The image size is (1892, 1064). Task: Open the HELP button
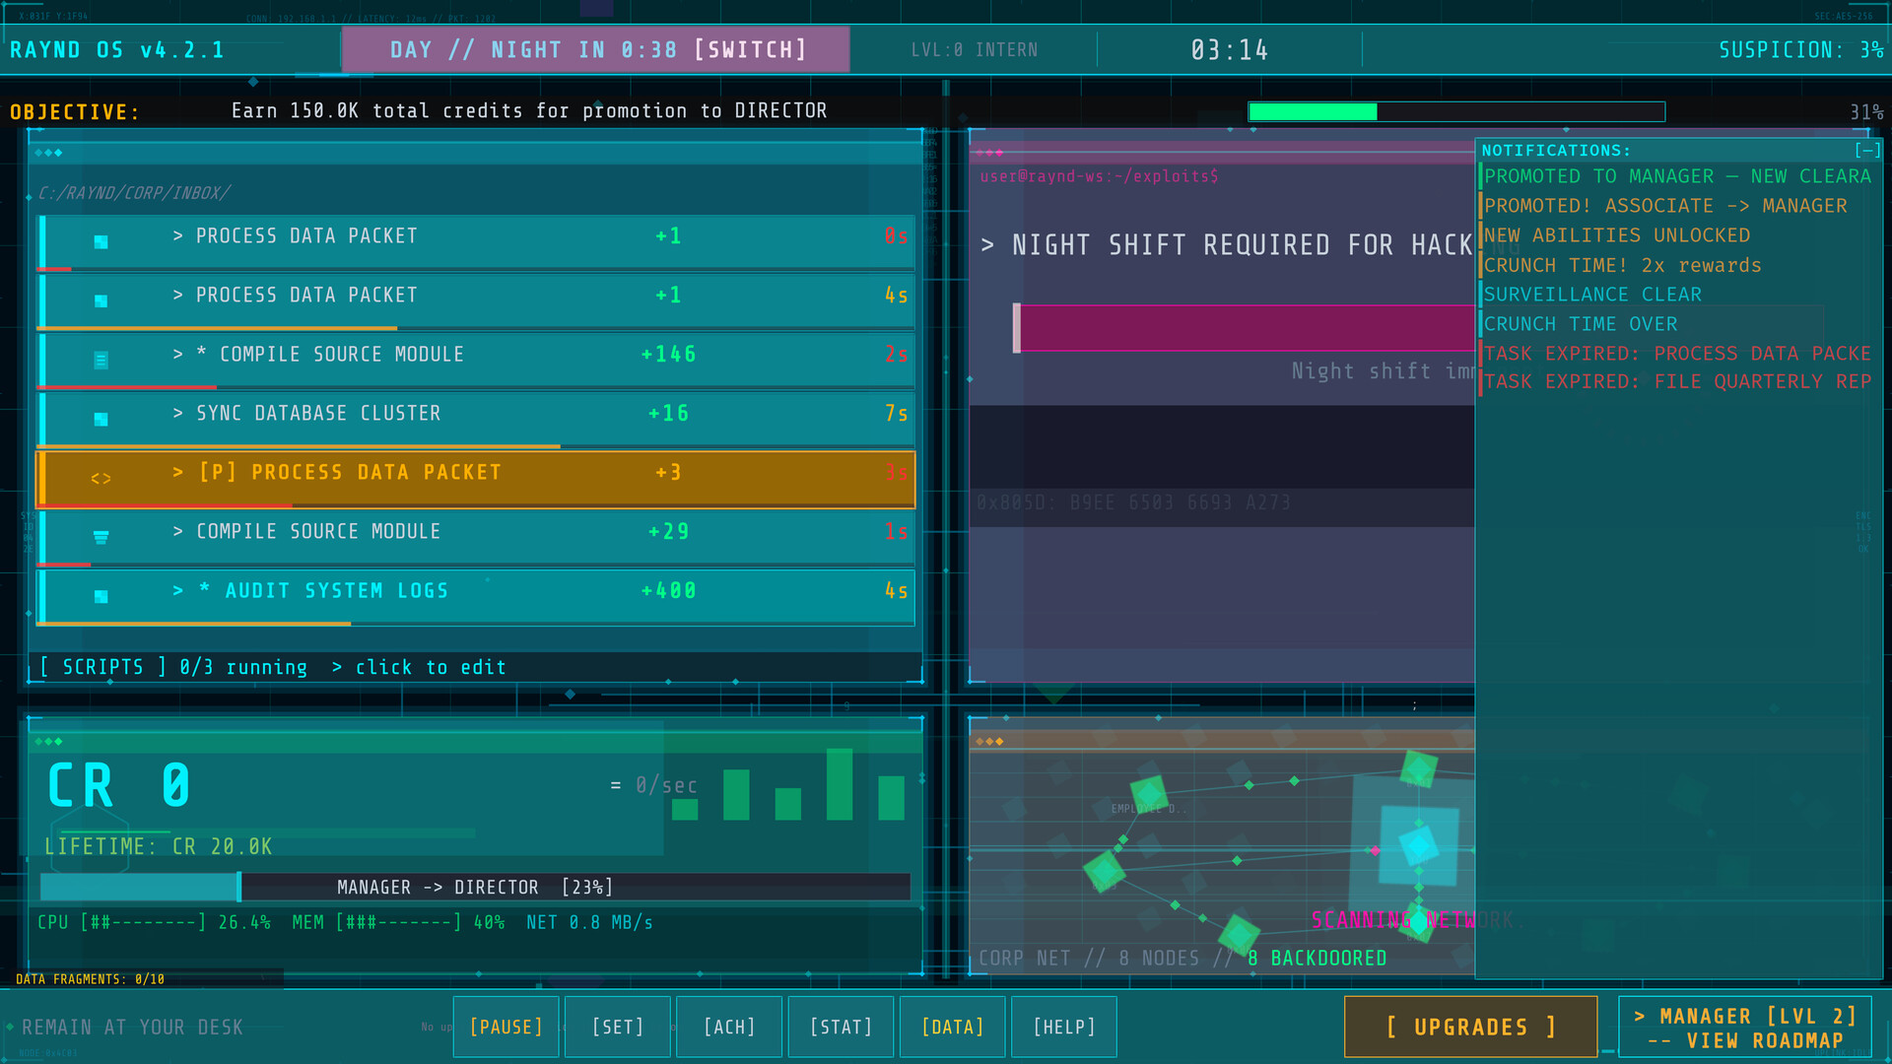click(x=1064, y=1027)
